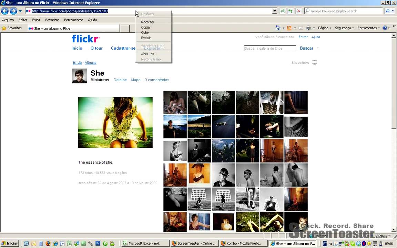Click the Print printer icon
397x248 pixels.
pyautogui.click(x=308, y=28)
